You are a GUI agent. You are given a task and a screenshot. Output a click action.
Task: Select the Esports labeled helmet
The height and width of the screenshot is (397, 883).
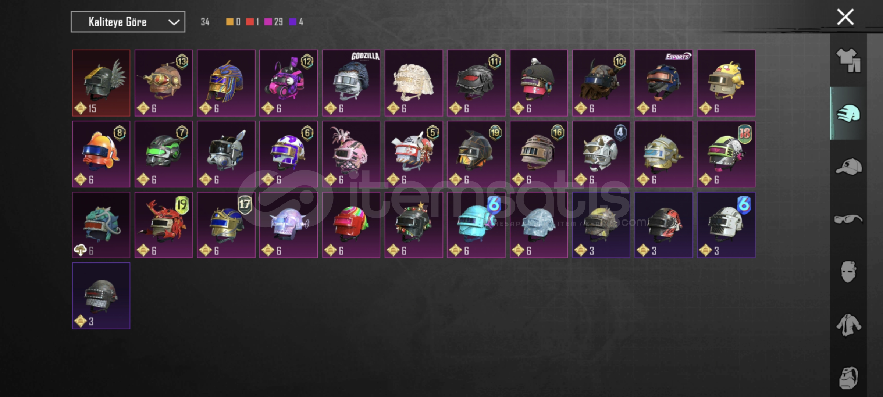click(664, 83)
